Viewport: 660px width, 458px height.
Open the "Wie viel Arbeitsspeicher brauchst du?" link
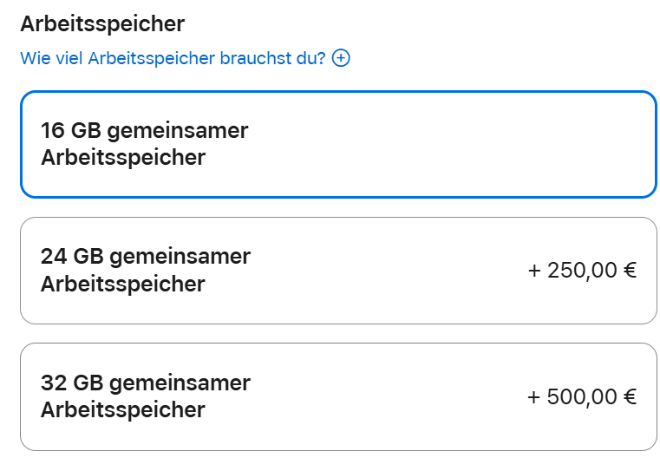pos(173,59)
